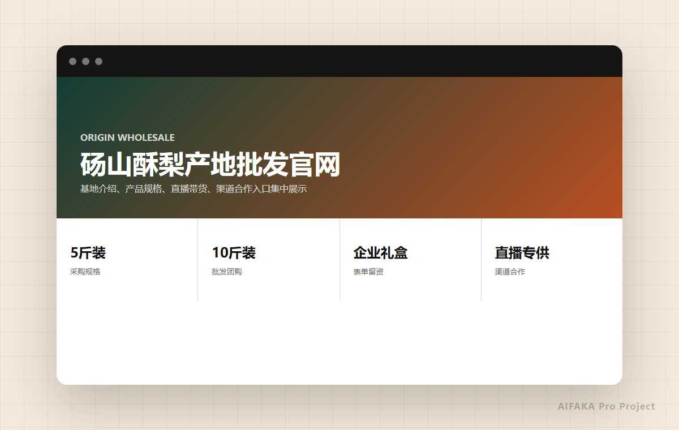Screen dimensions: 679x430
Task: Select the 表单留资 caption text
Action: [368, 272]
